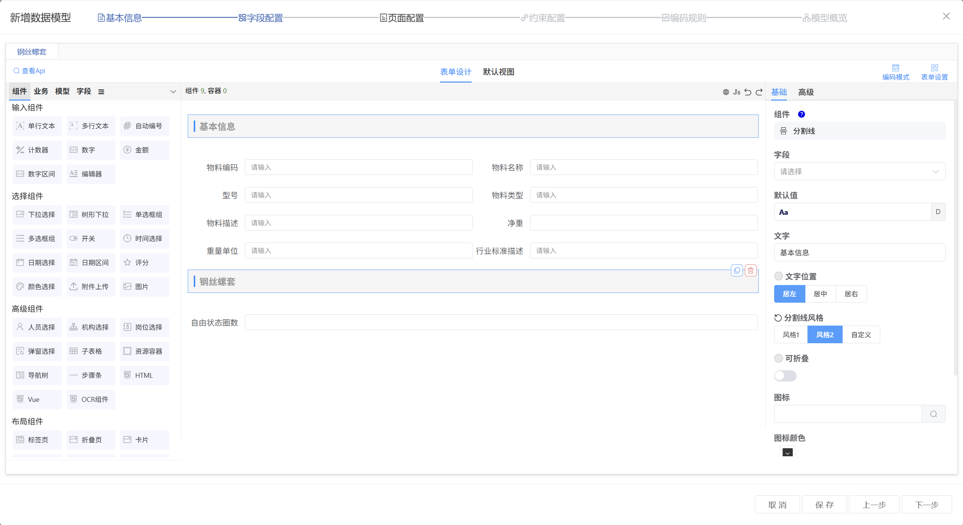Toggle the 可折叠 switch
963x525 pixels.
click(x=785, y=376)
